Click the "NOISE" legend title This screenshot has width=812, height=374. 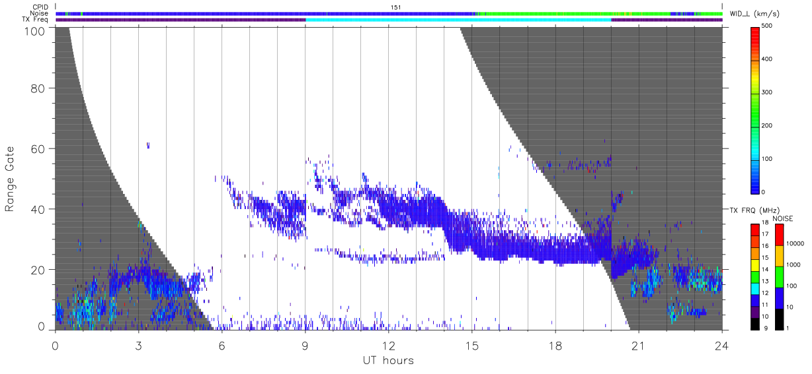[782, 218]
